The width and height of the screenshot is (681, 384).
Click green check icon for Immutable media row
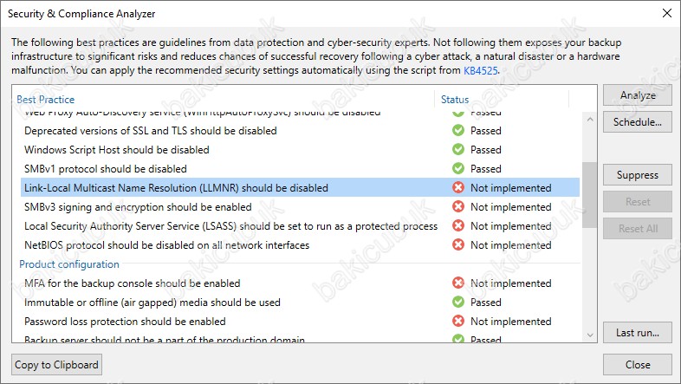click(457, 302)
